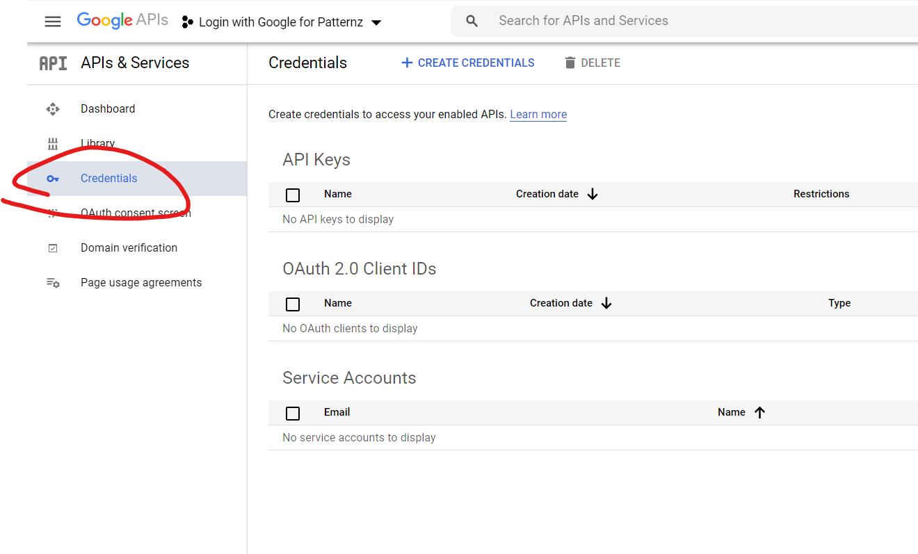Image resolution: width=918 pixels, height=554 pixels.
Task: Toggle the OAuth 2.0 Client IDs checkbox
Action: coord(293,304)
